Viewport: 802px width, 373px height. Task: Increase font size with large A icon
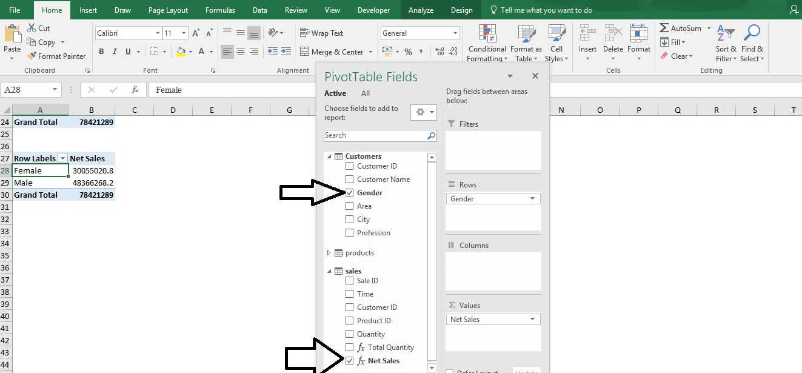(x=196, y=33)
